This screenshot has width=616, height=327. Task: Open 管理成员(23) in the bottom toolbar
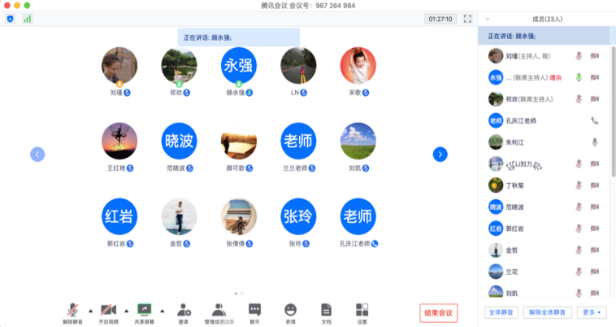tap(218, 310)
